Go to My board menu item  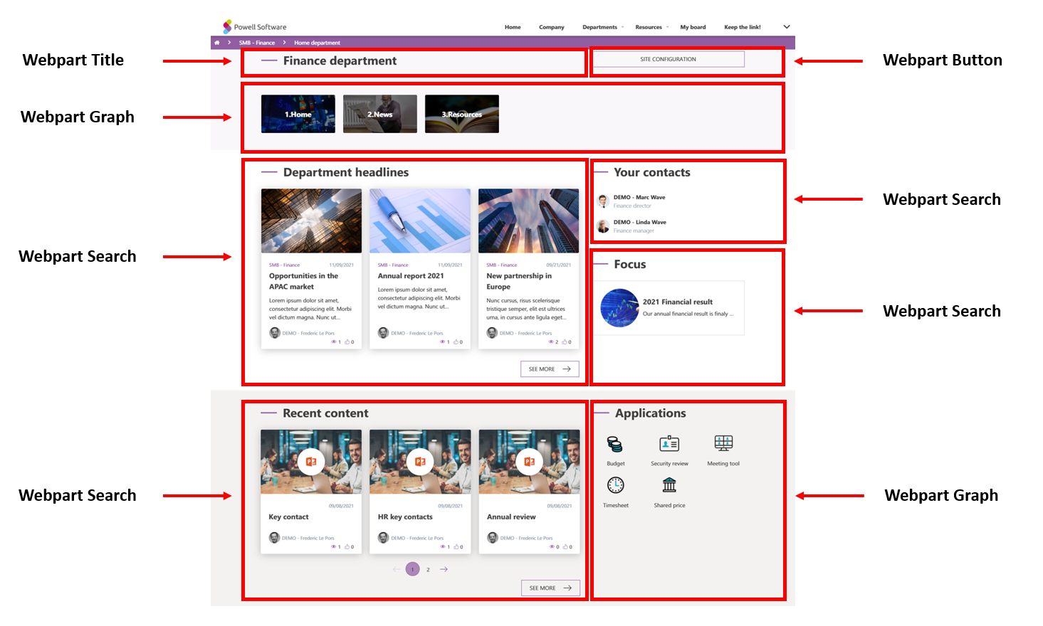tap(693, 27)
